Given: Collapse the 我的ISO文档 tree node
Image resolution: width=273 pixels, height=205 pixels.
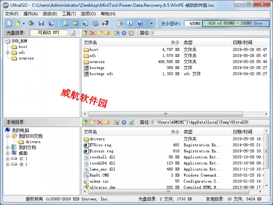Looking at the screenshot, I should coord(8,136).
